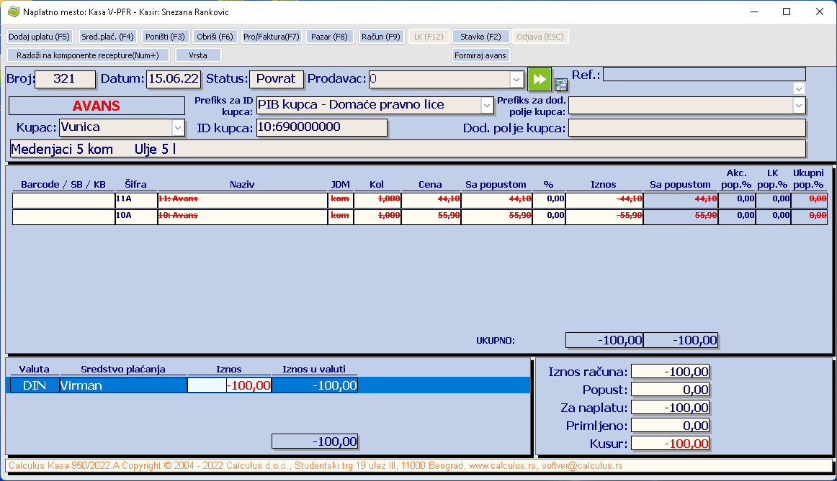837x481 pixels.
Task: Click the Pazar (F8) button
Action: 329,37
